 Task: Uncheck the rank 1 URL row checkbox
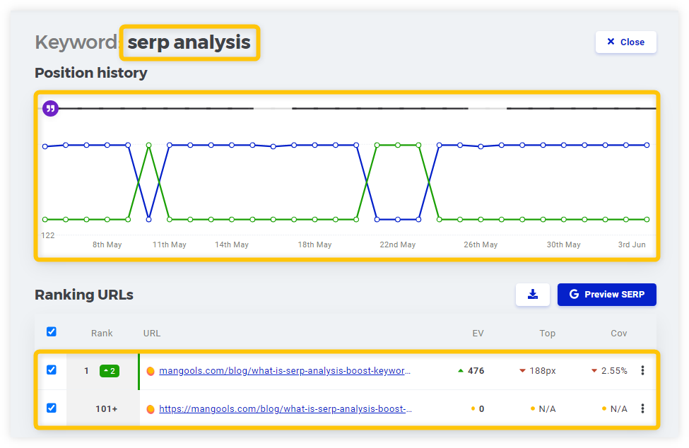click(x=52, y=370)
